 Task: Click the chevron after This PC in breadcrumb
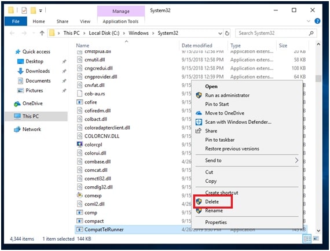coord(84,33)
